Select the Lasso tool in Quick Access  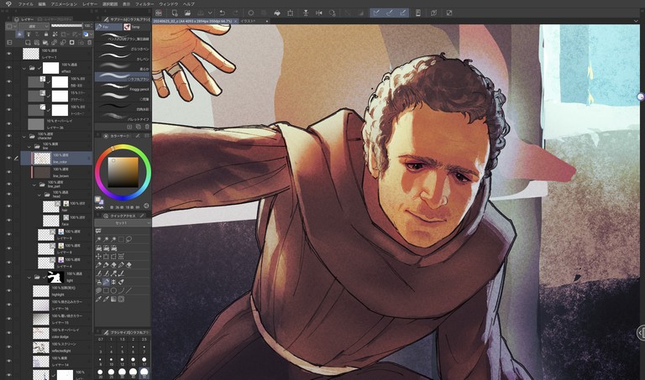click(x=128, y=239)
